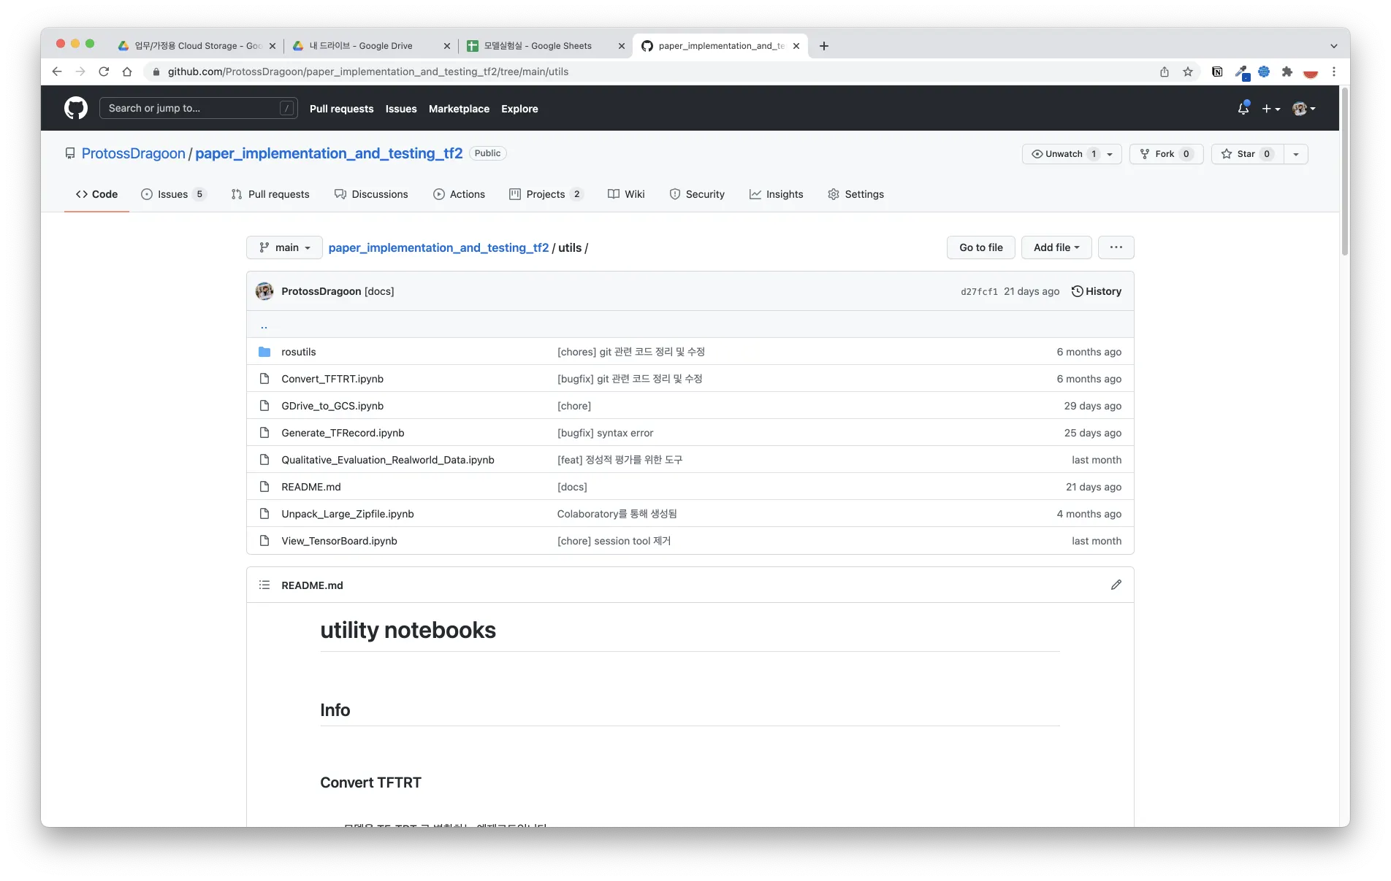Screen dimensions: 1391x881
Task: Share this page via the share icon
Action: 1165,72
